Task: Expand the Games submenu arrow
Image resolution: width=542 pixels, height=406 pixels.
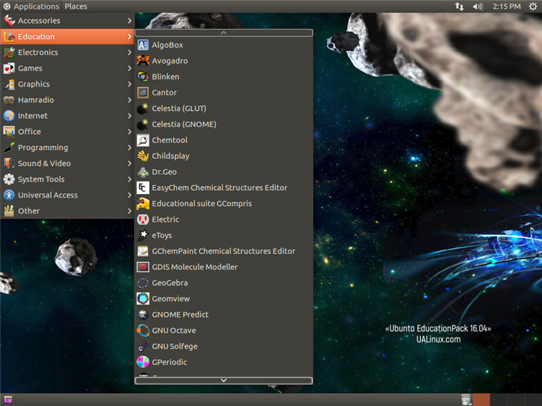Action: [x=129, y=68]
